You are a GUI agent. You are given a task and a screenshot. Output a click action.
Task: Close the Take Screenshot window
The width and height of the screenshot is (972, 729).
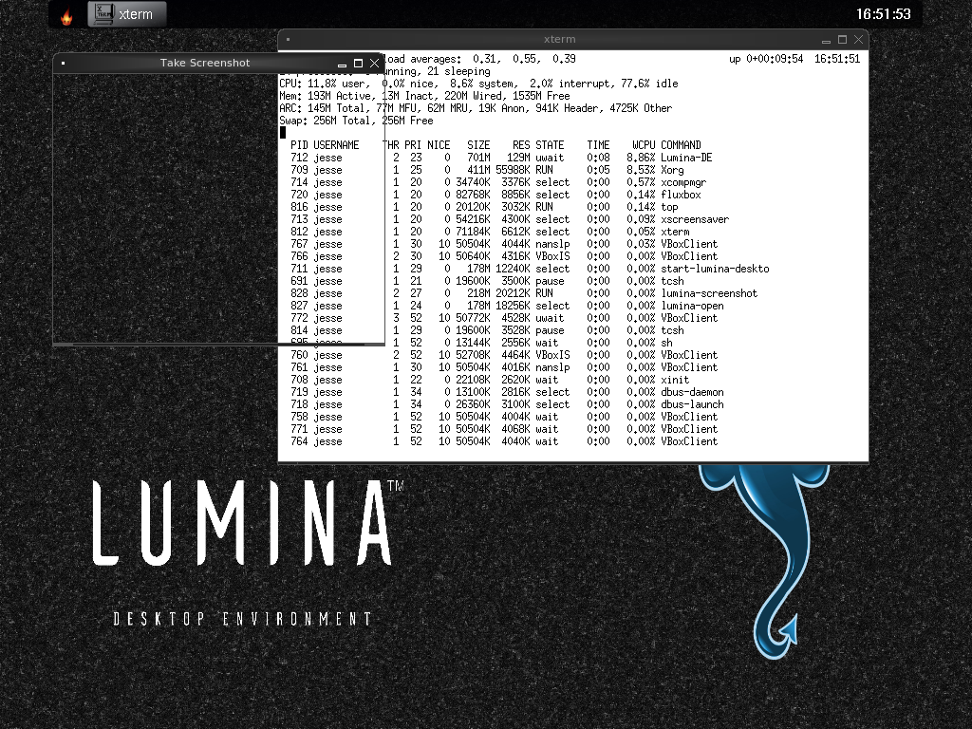[x=374, y=64]
